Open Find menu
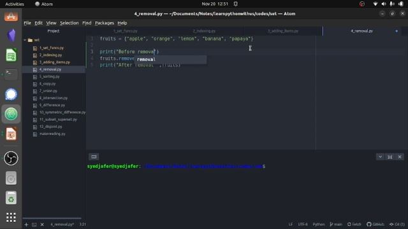 coord(87,23)
